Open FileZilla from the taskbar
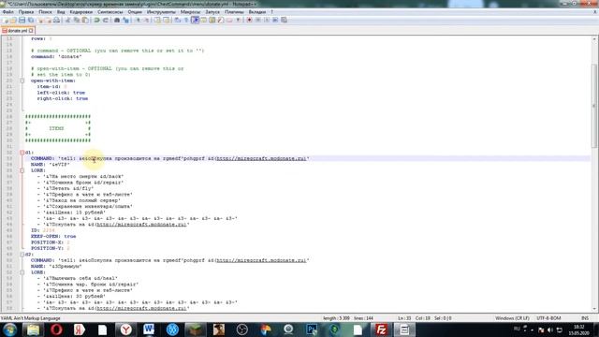This screenshot has height=337, width=599. tap(381, 330)
